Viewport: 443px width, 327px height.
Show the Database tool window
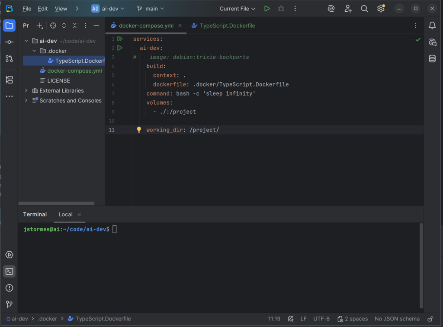coord(432,58)
